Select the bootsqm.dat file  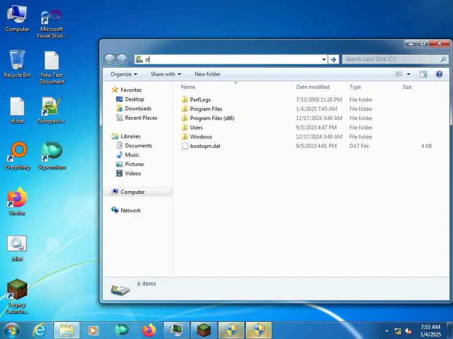pos(201,146)
